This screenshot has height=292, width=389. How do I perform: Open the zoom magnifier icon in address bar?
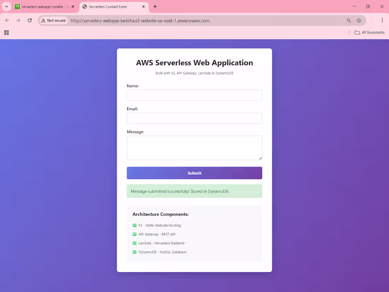coord(349,21)
